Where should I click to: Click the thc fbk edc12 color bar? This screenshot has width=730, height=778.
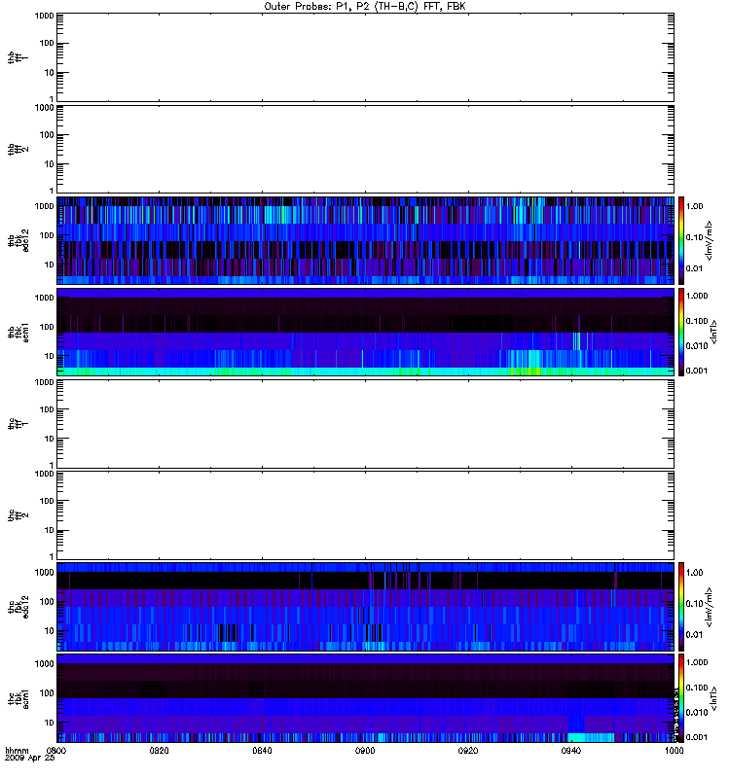pyautogui.click(x=681, y=607)
